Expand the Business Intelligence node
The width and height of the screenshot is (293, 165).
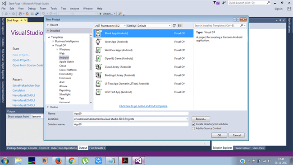click(x=53, y=41)
